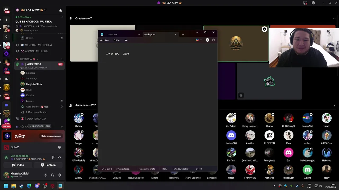
Task: Show hidden icons in the system tray
Action: coord(274,186)
